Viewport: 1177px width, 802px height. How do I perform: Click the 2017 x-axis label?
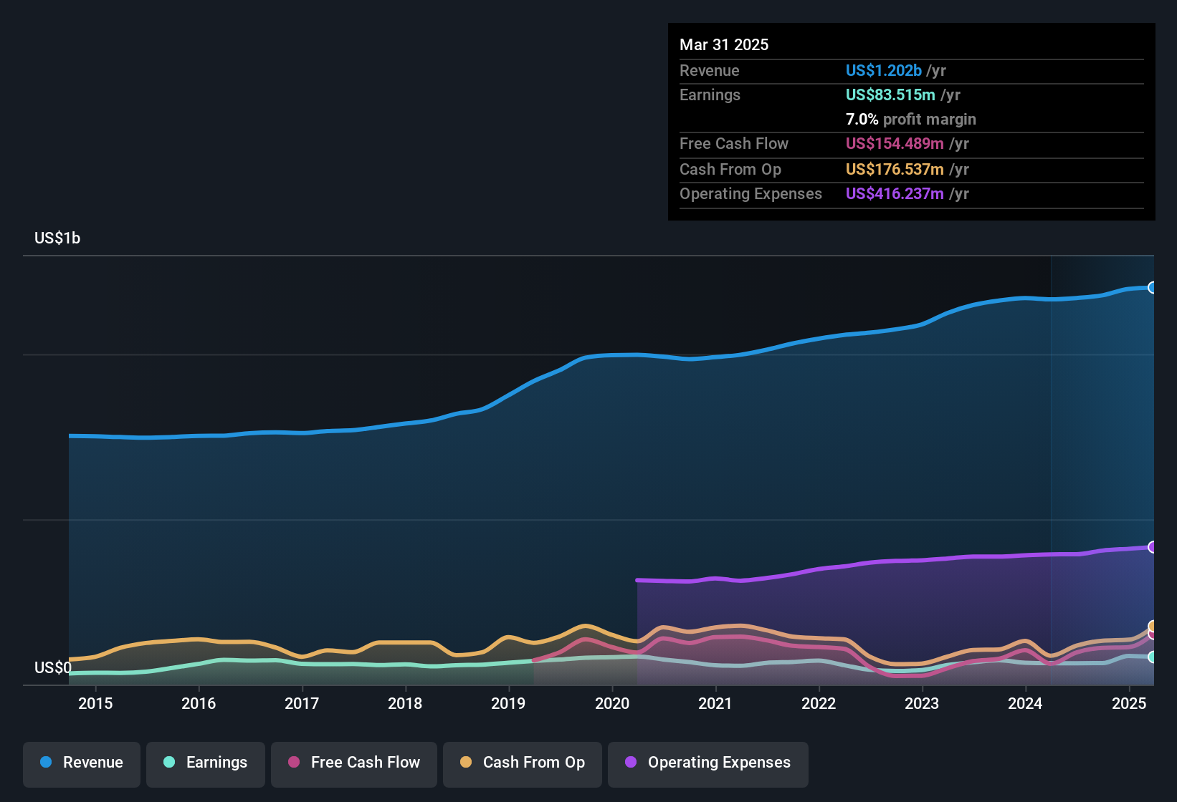302,703
